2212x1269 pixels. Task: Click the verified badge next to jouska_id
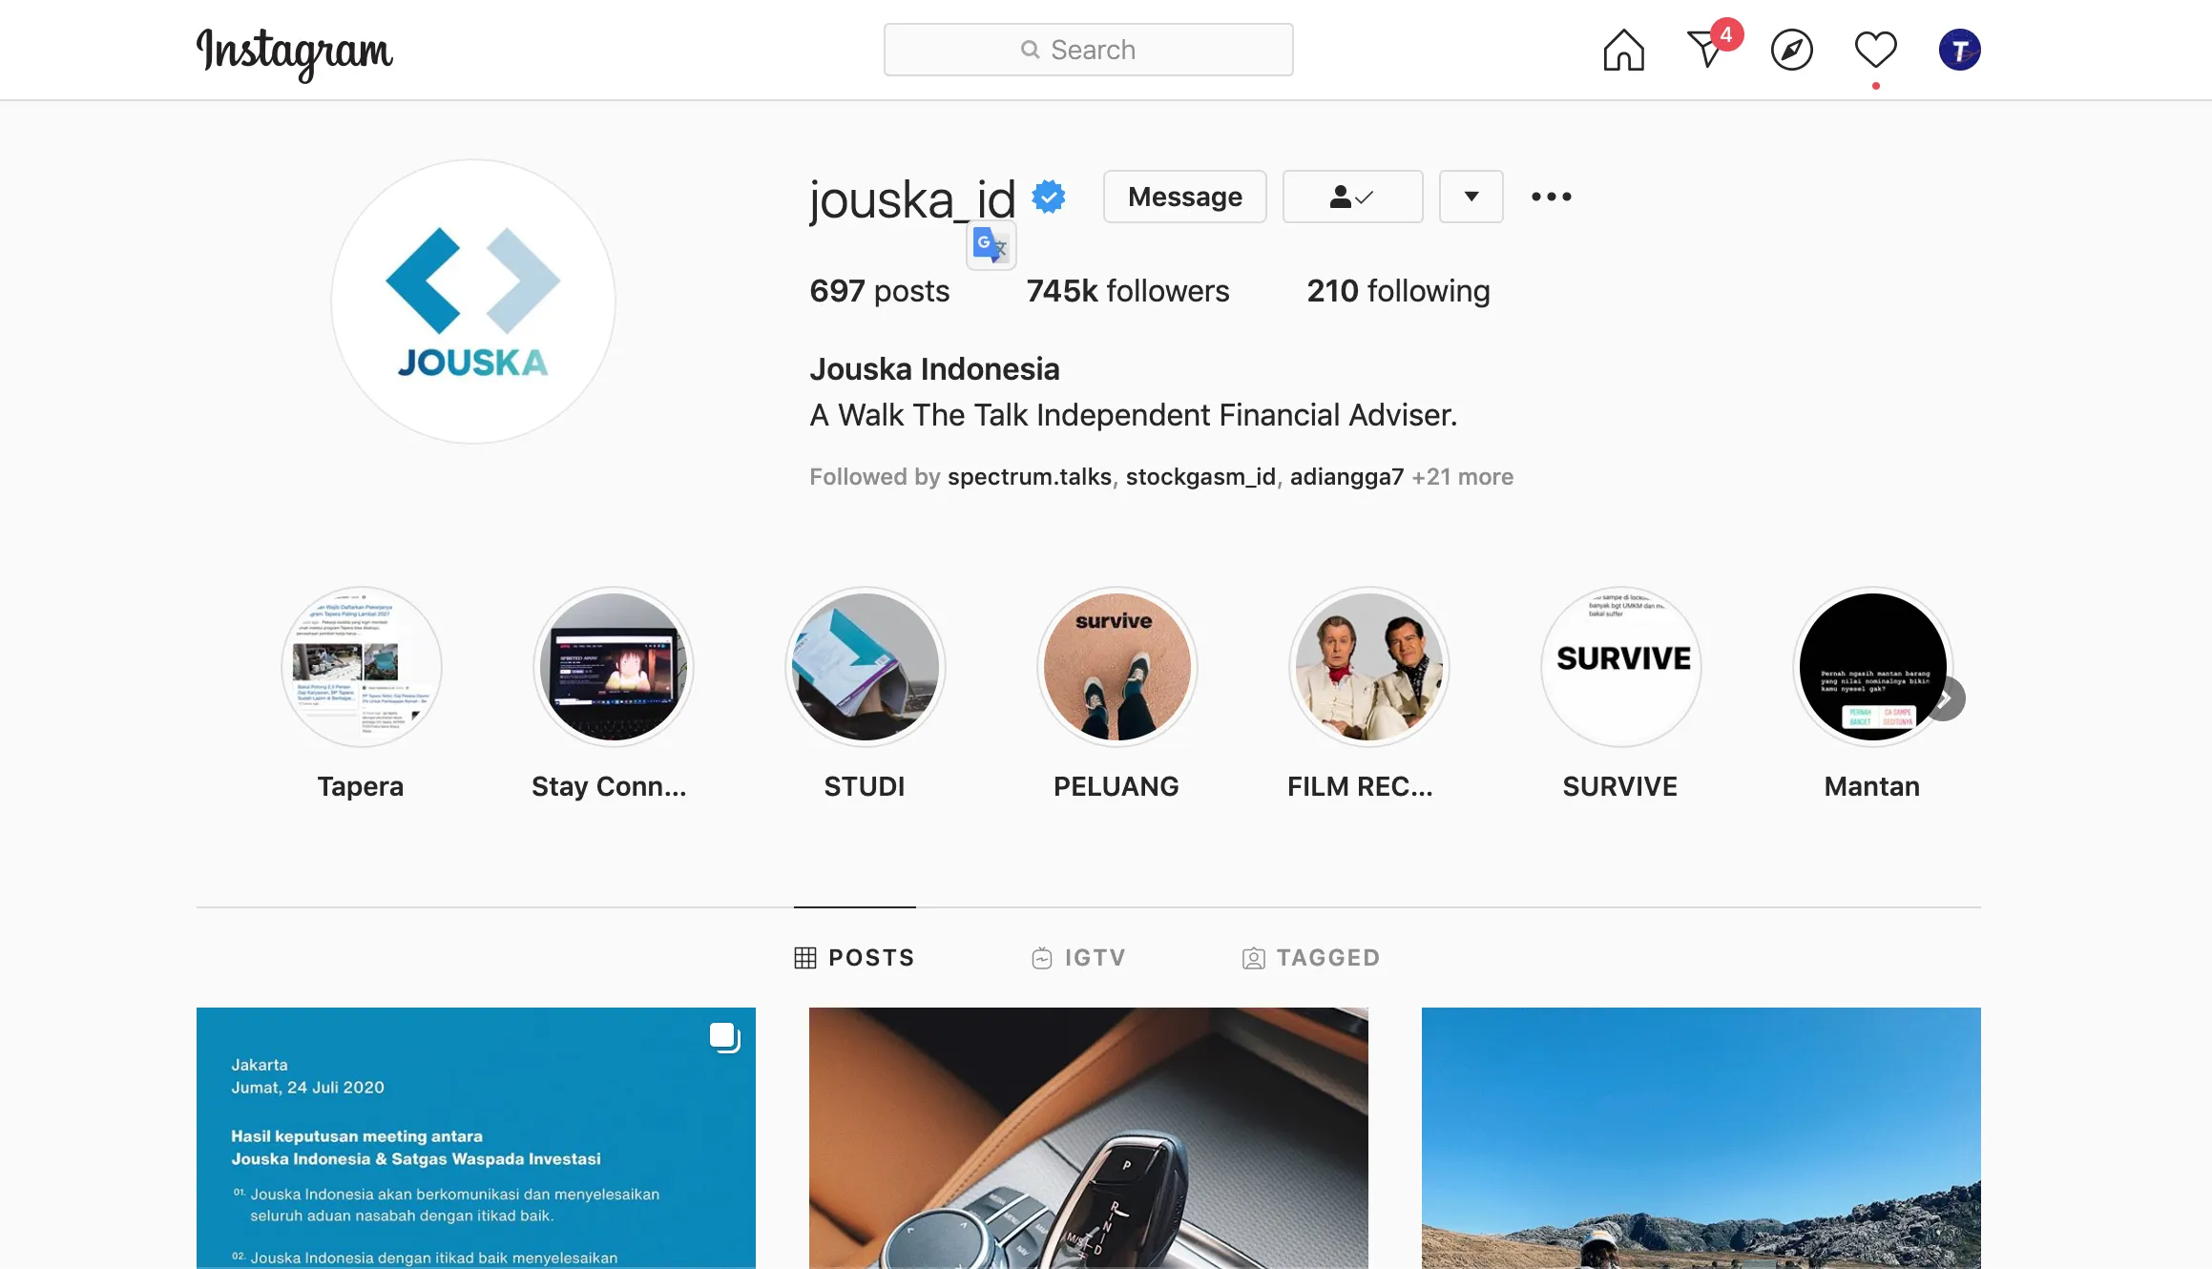point(1048,197)
